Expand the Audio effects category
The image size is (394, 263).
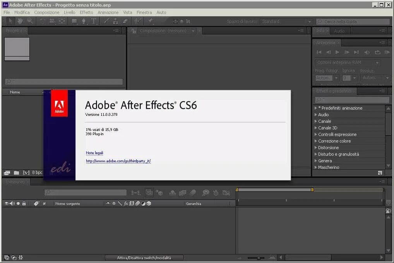(x=315, y=115)
